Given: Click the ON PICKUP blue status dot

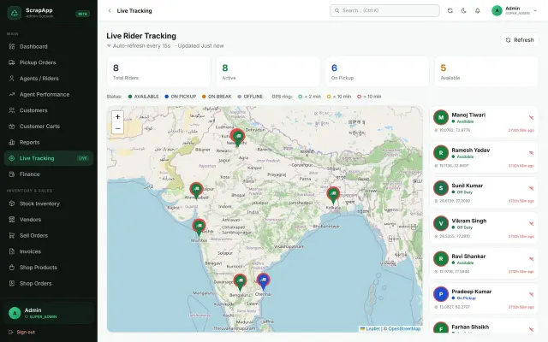Looking at the screenshot, I should click(167, 97).
